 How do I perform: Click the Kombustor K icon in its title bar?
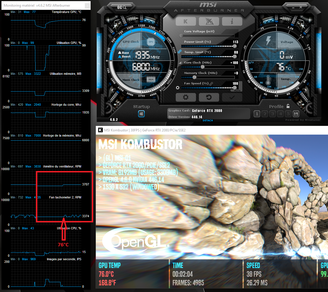[x=100, y=130]
